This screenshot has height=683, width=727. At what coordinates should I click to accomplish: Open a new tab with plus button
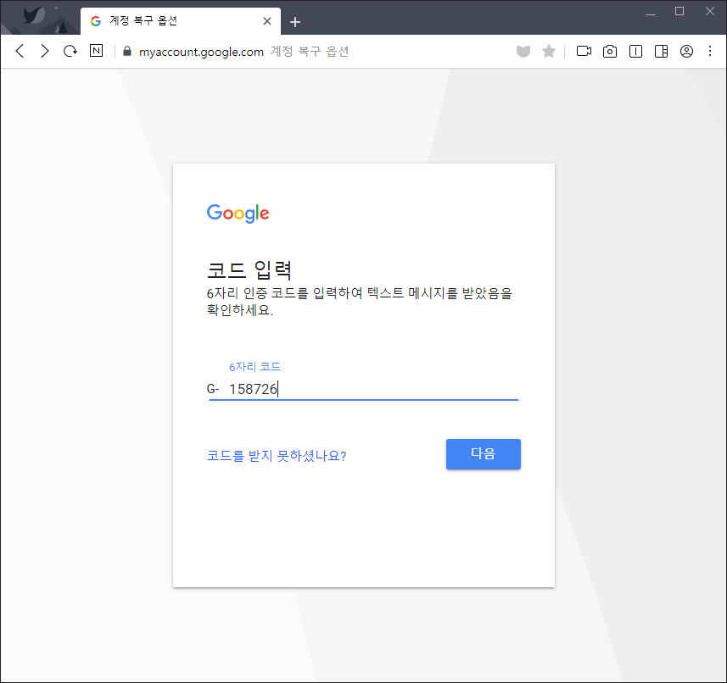point(295,22)
